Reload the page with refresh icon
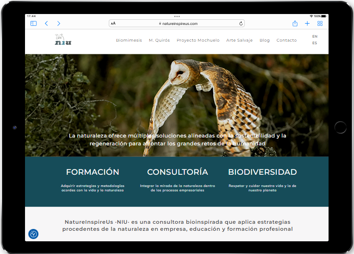354x254 pixels. [x=241, y=24]
